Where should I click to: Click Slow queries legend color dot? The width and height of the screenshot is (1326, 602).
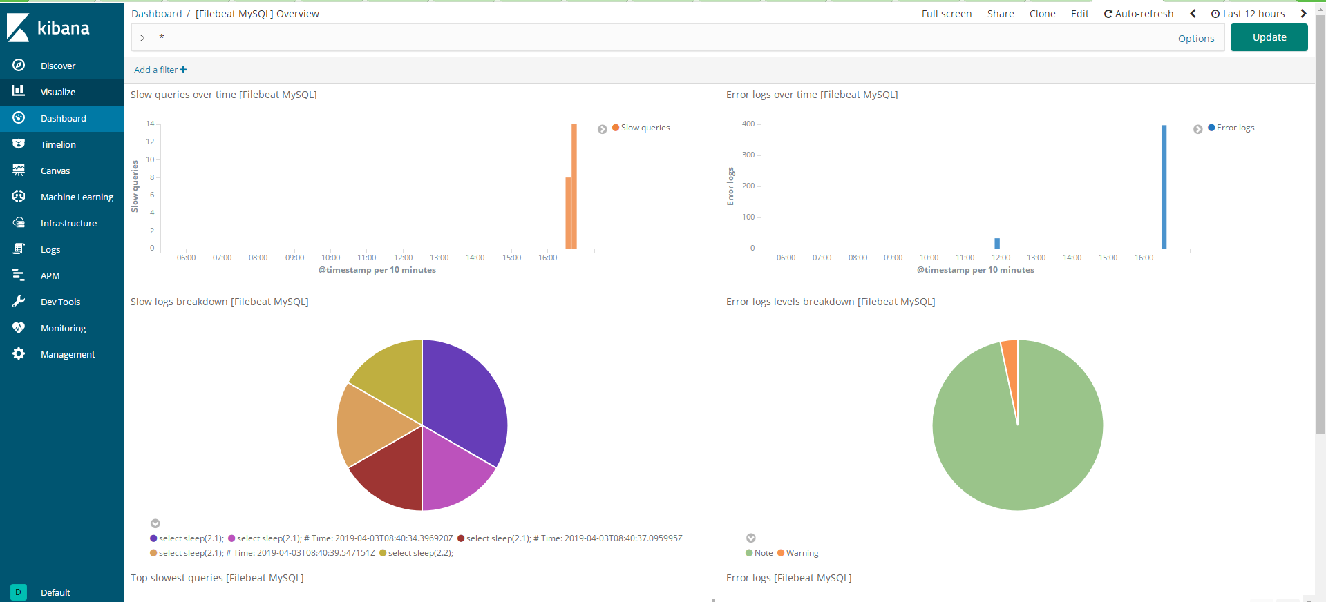pyautogui.click(x=616, y=128)
